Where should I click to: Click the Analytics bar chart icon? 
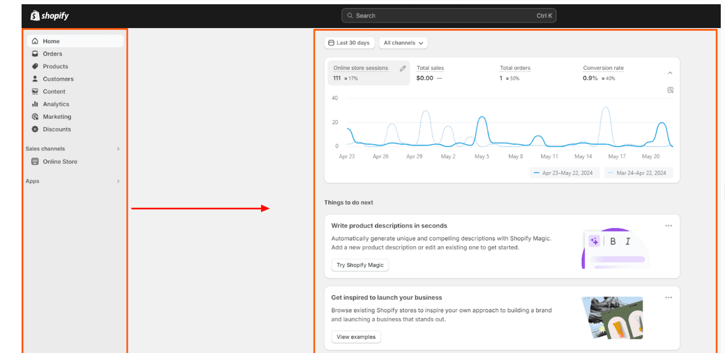(35, 104)
